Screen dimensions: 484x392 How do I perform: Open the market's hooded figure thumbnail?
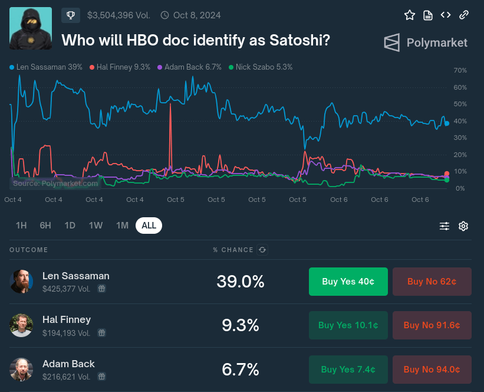[x=31, y=28]
